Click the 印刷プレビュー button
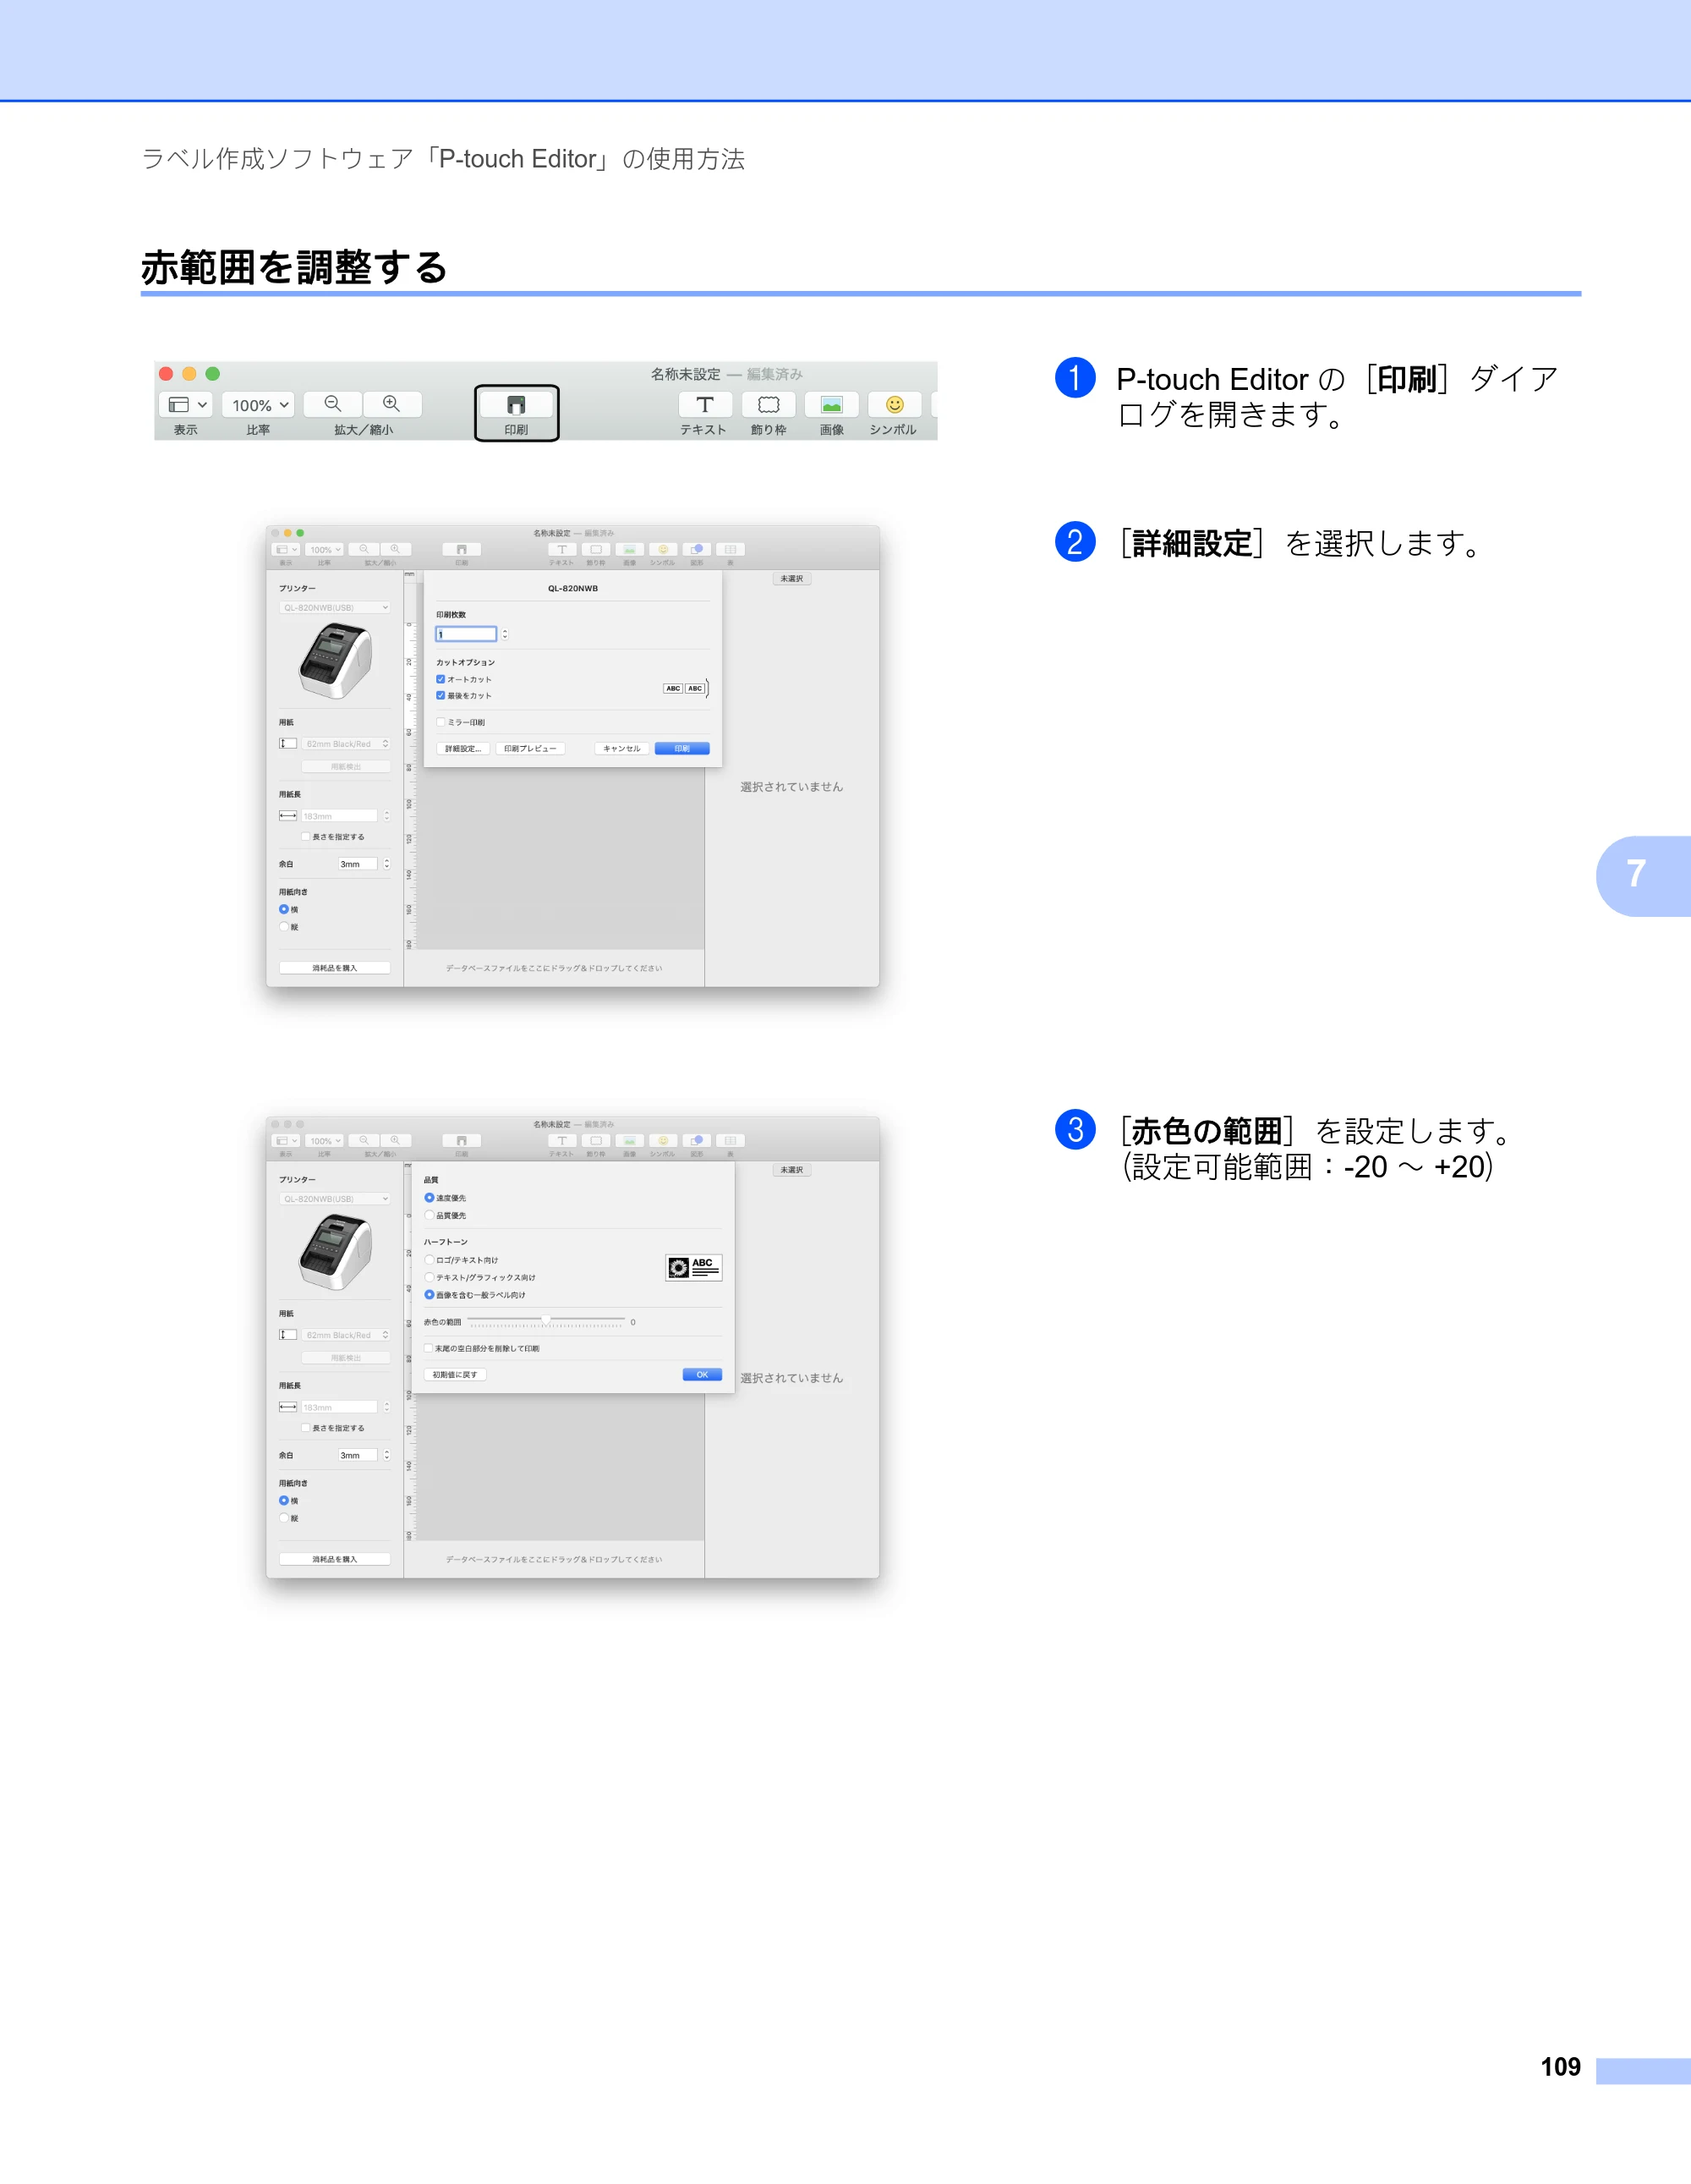Image resolution: width=1691 pixels, height=2184 pixels. 529,748
